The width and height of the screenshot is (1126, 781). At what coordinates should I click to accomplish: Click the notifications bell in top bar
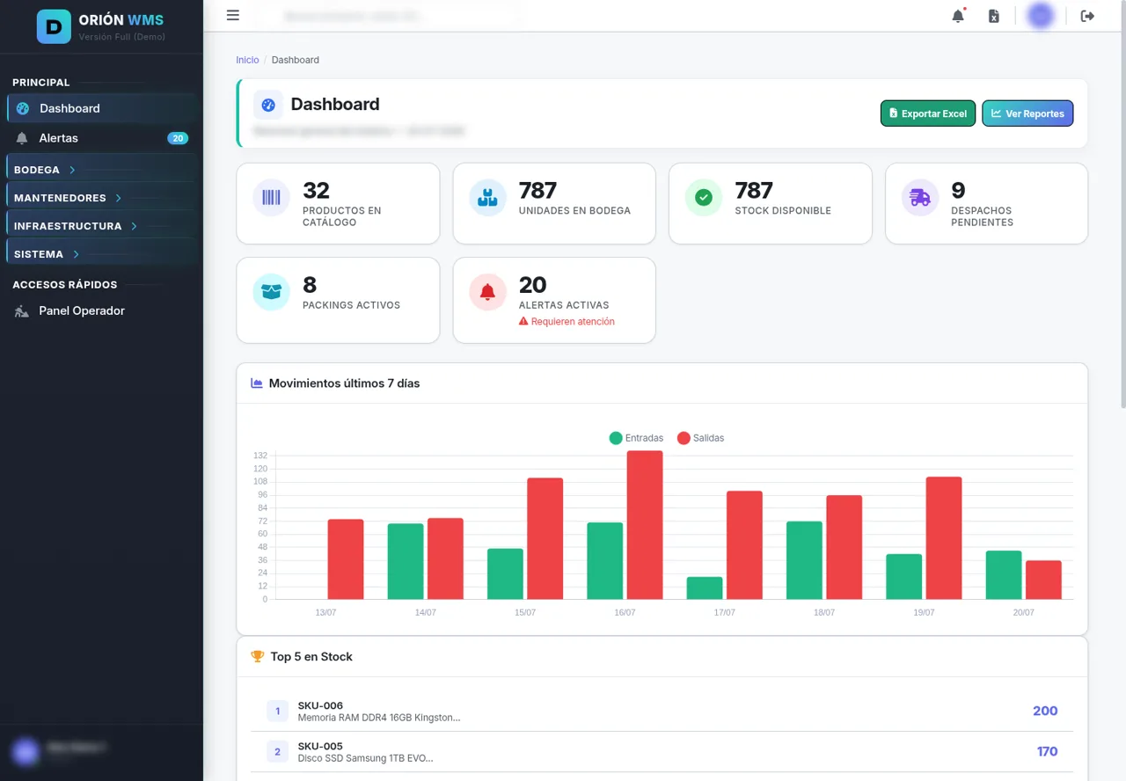958,16
